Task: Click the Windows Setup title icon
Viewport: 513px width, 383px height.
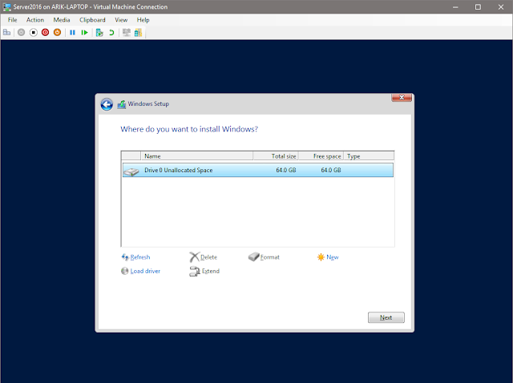Action: pos(122,104)
